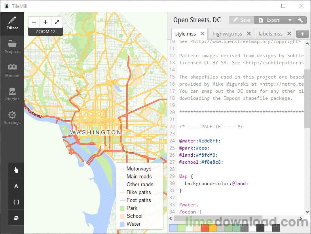Image resolution: width=311 pixels, height=234 pixels.
Task: Switch to the labels.mss tab
Action: click(270, 34)
